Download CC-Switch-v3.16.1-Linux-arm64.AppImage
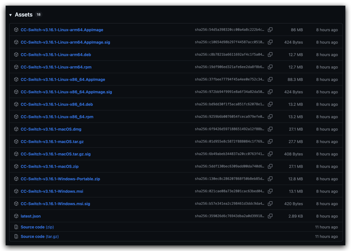The height and width of the screenshot is (251, 351). coord(62,30)
